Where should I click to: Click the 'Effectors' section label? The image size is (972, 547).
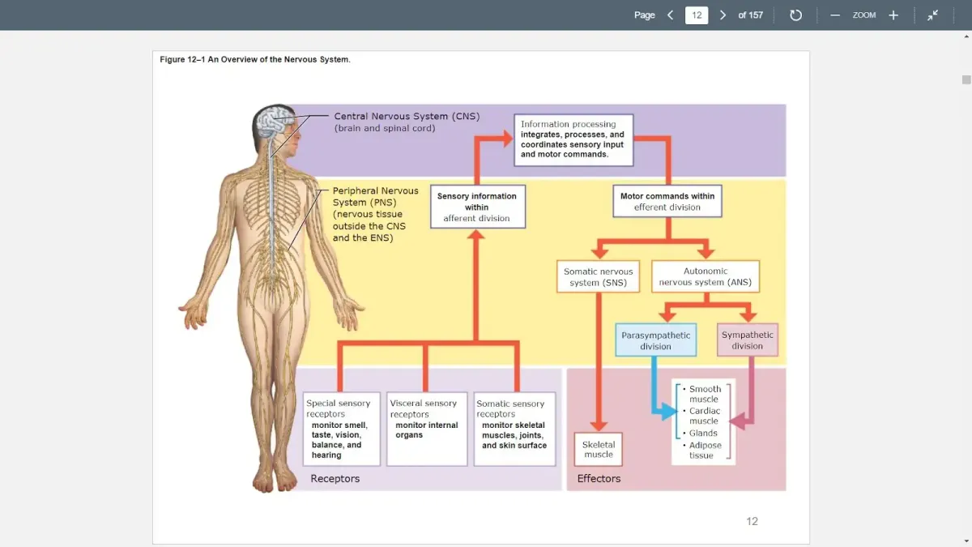(599, 479)
